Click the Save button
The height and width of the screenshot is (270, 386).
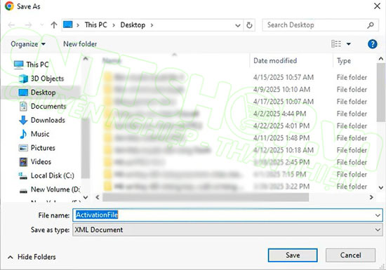(293, 255)
